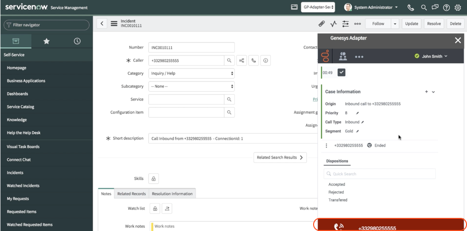This screenshot has height=231, width=467.
Task: Open the Help question mark icon
Action: (446, 7)
